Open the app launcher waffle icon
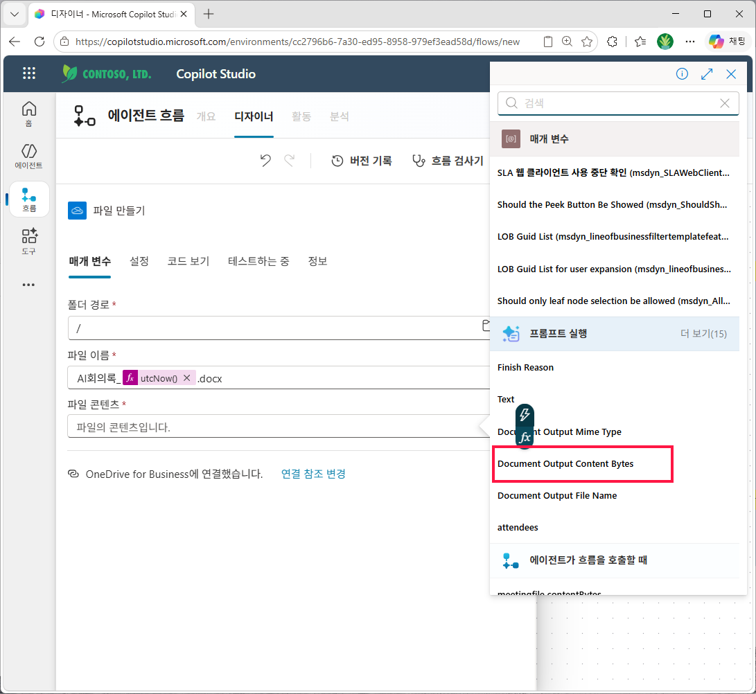The image size is (756, 694). click(x=29, y=73)
